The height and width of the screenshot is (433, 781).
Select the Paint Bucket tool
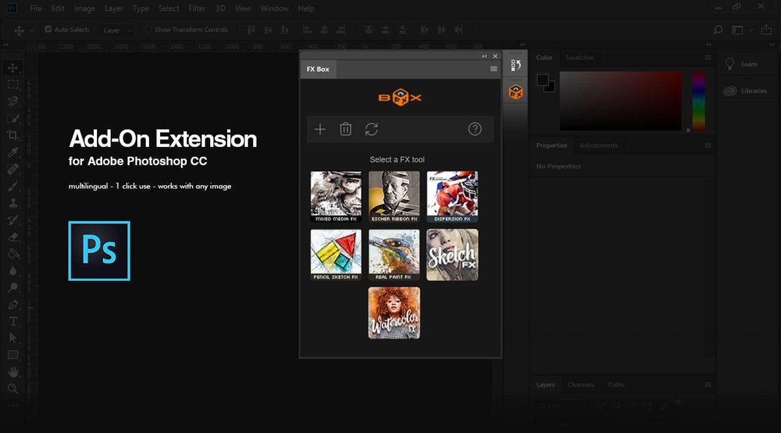[12, 254]
